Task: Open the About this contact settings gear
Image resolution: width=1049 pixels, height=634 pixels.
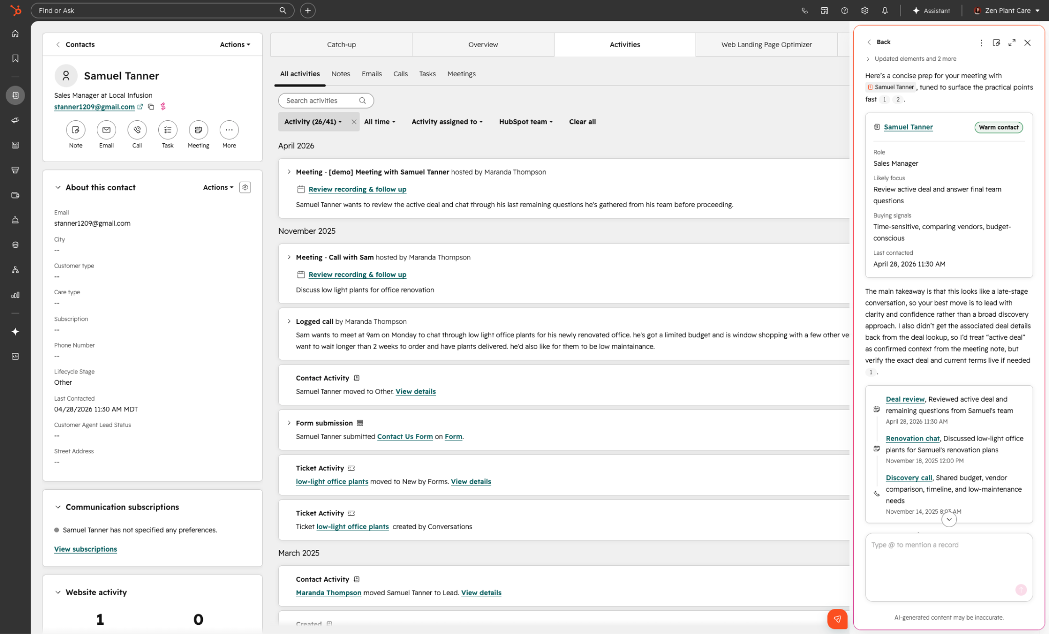Action: [245, 187]
